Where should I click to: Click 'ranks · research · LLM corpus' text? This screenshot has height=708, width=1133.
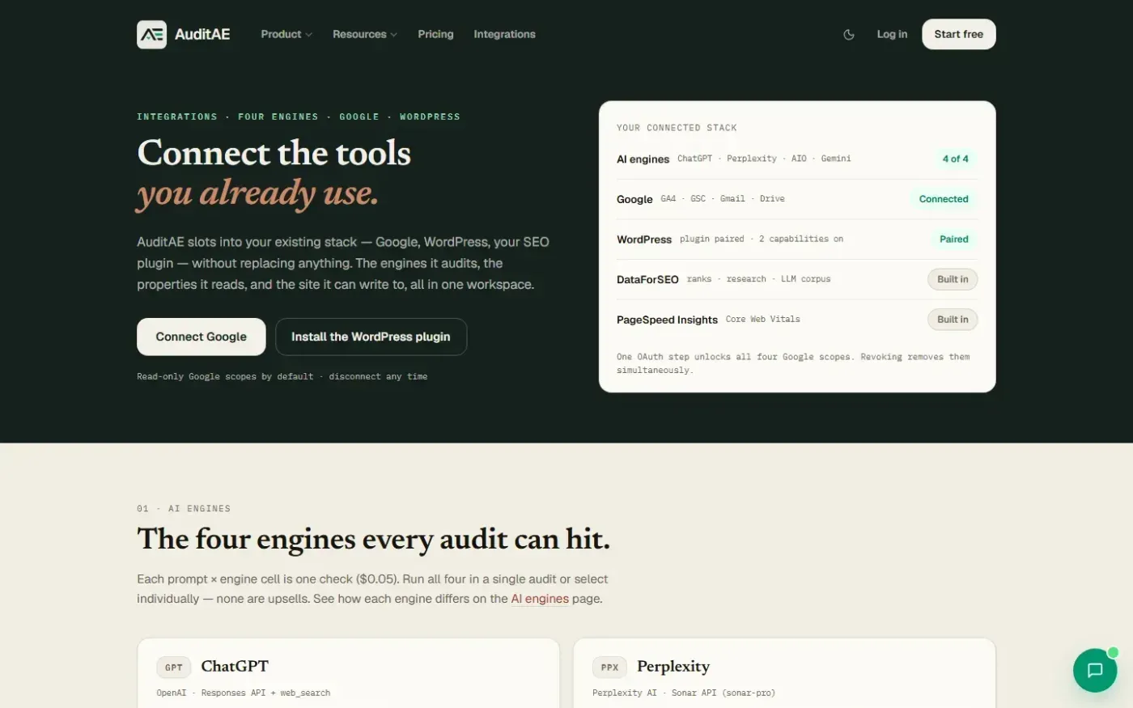pyautogui.click(x=759, y=279)
